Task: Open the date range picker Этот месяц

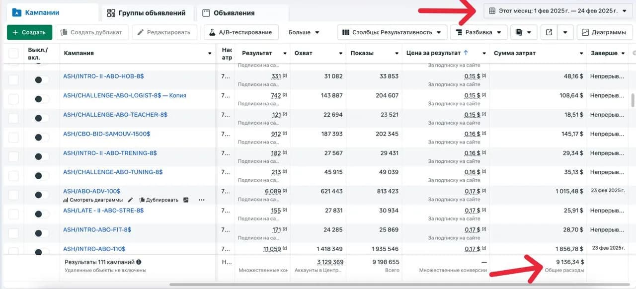Action: (x=558, y=10)
